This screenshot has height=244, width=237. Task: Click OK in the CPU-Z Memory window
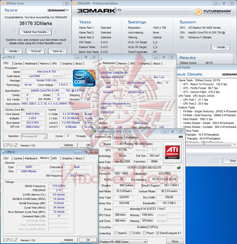coord(88,240)
